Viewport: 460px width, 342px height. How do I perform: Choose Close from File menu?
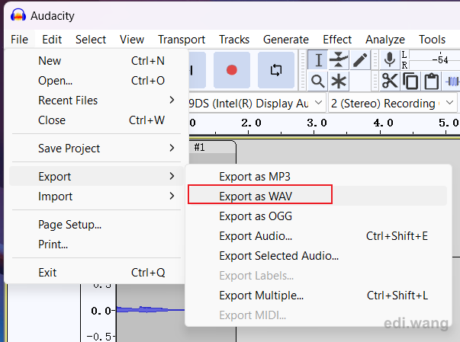96,120
